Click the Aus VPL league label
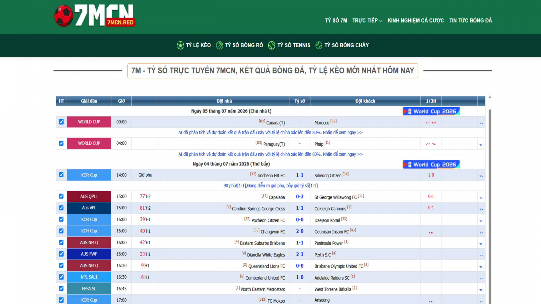Screen dimensions: 541x304 click(x=89, y=208)
